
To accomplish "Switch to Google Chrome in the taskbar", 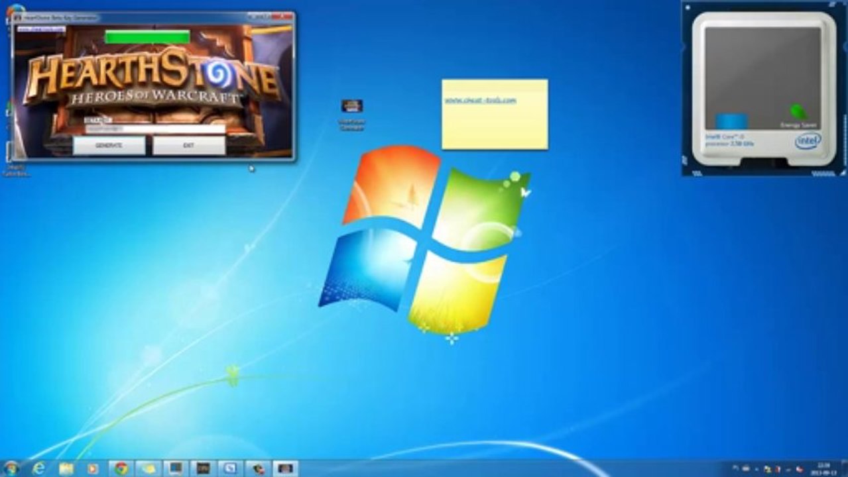I will [121, 468].
